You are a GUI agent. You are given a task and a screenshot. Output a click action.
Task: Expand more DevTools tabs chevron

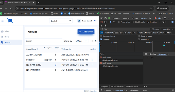tap(150, 18)
